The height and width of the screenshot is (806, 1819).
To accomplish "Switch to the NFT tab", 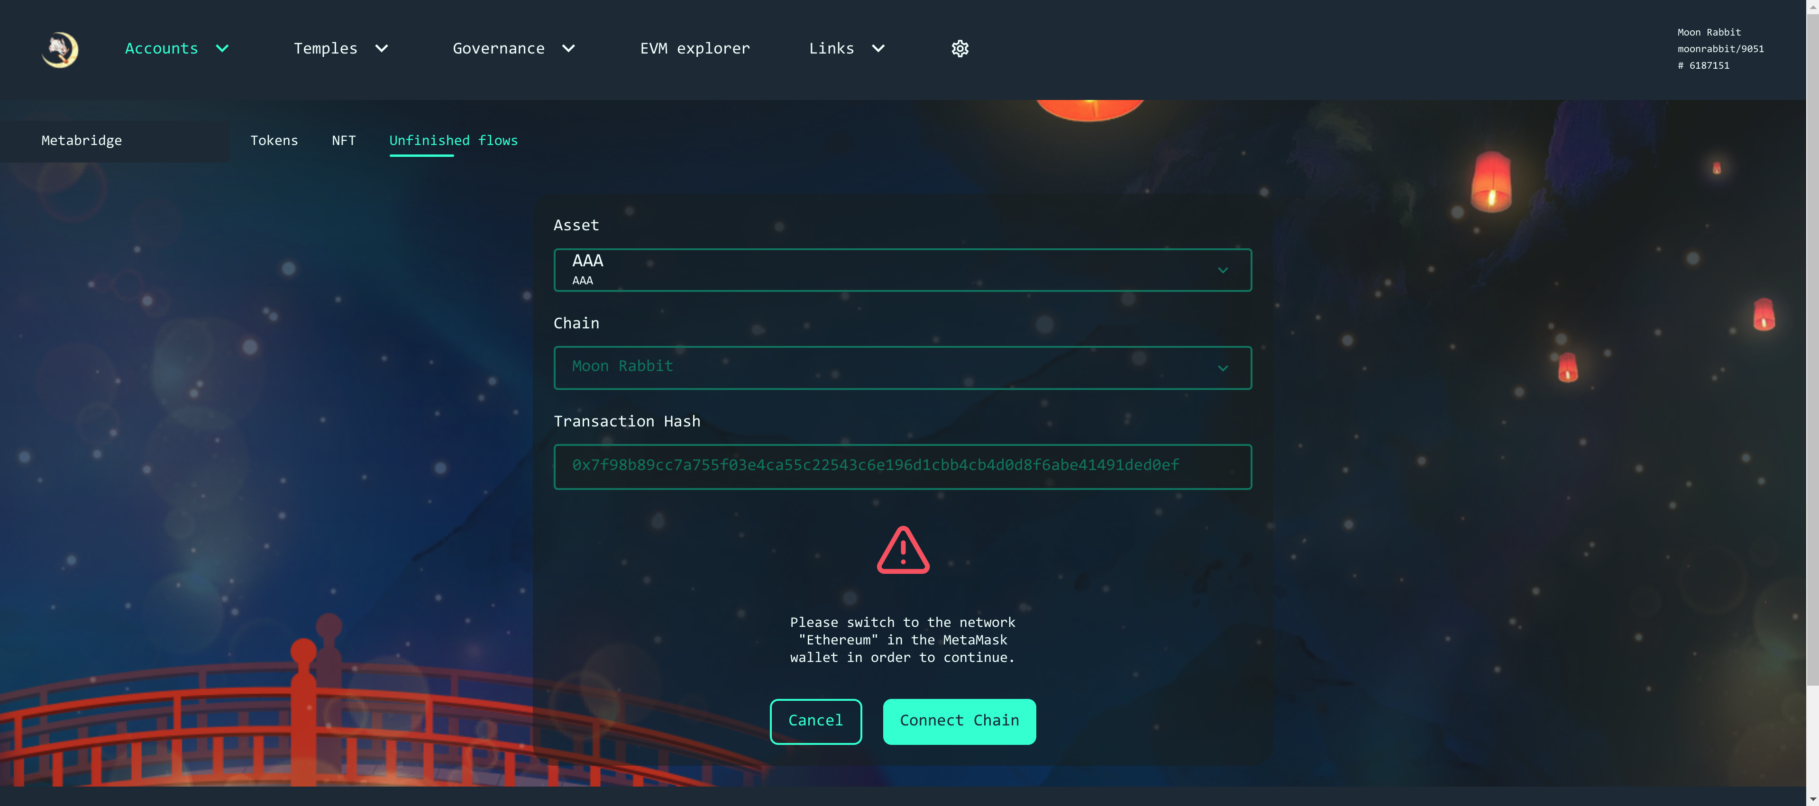I will (344, 140).
